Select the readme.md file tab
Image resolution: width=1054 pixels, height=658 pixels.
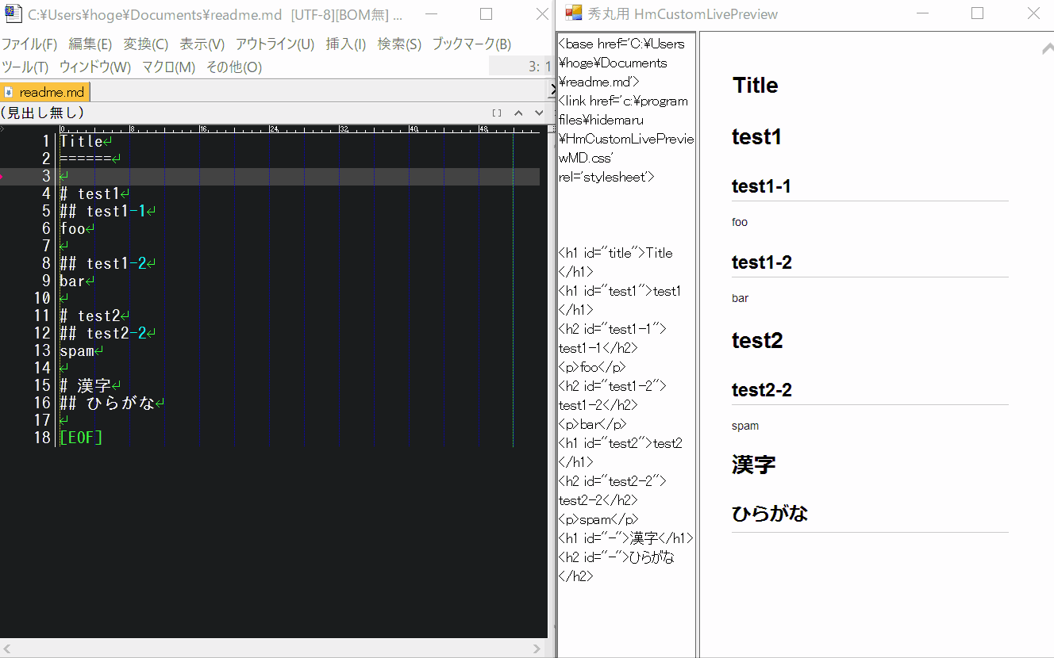(45, 92)
